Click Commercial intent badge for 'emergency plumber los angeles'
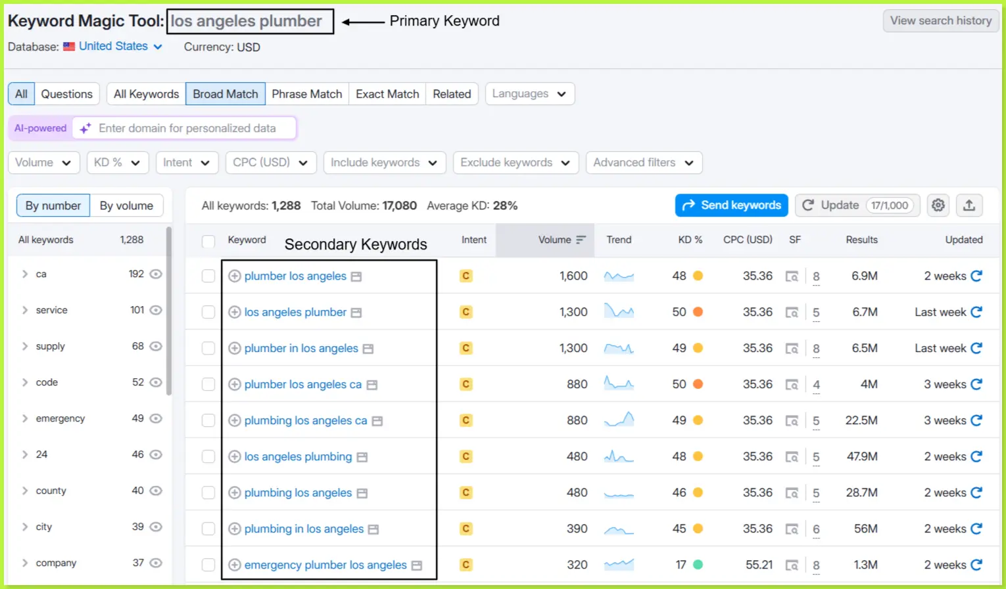1006x589 pixels. tap(466, 565)
